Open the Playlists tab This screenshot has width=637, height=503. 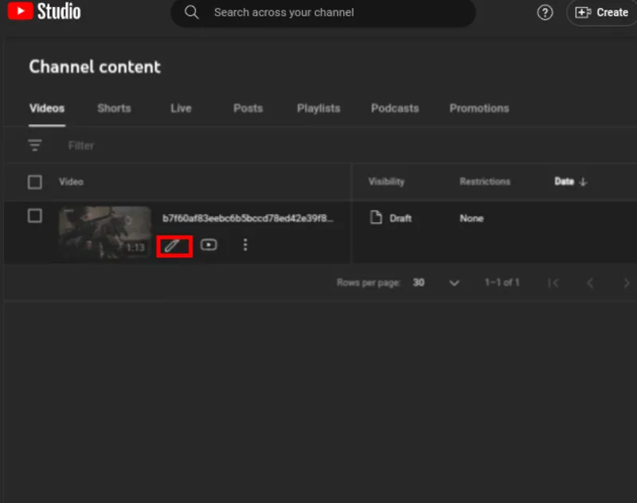pyautogui.click(x=318, y=108)
